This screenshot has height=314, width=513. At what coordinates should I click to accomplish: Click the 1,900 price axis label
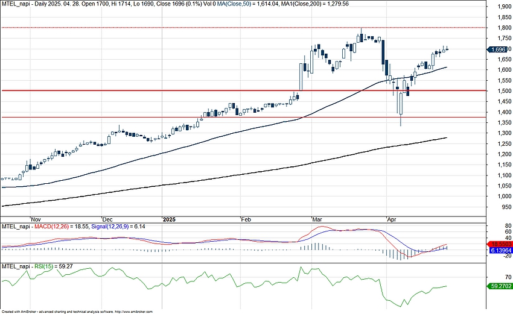tap(504, 7)
